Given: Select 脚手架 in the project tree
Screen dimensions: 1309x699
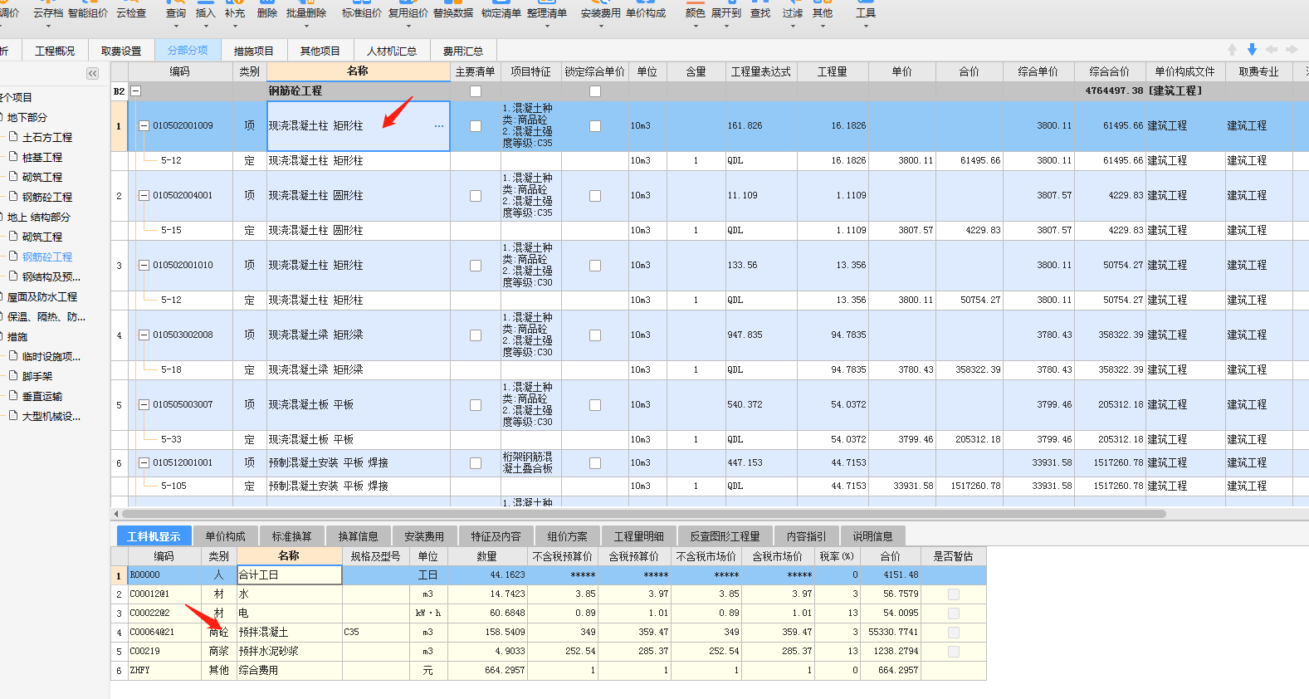Looking at the screenshot, I should 37,377.
